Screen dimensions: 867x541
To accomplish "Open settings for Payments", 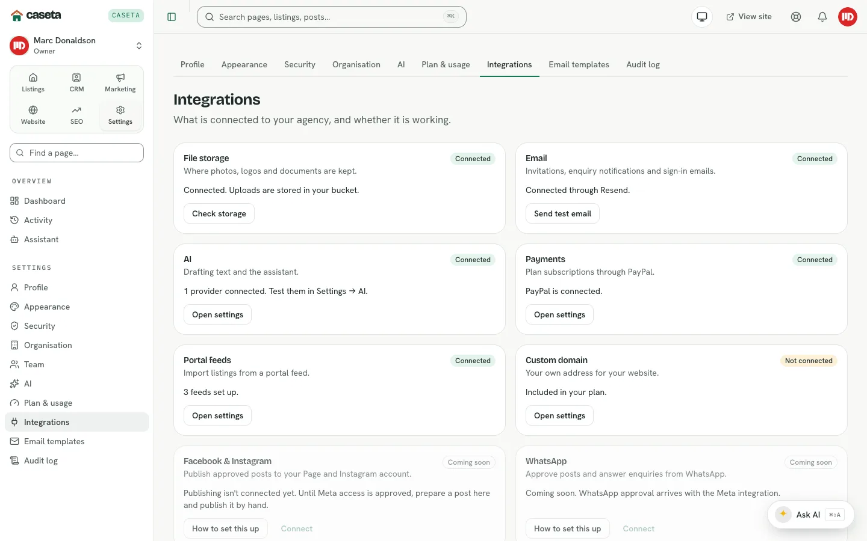I will (559, 314).
